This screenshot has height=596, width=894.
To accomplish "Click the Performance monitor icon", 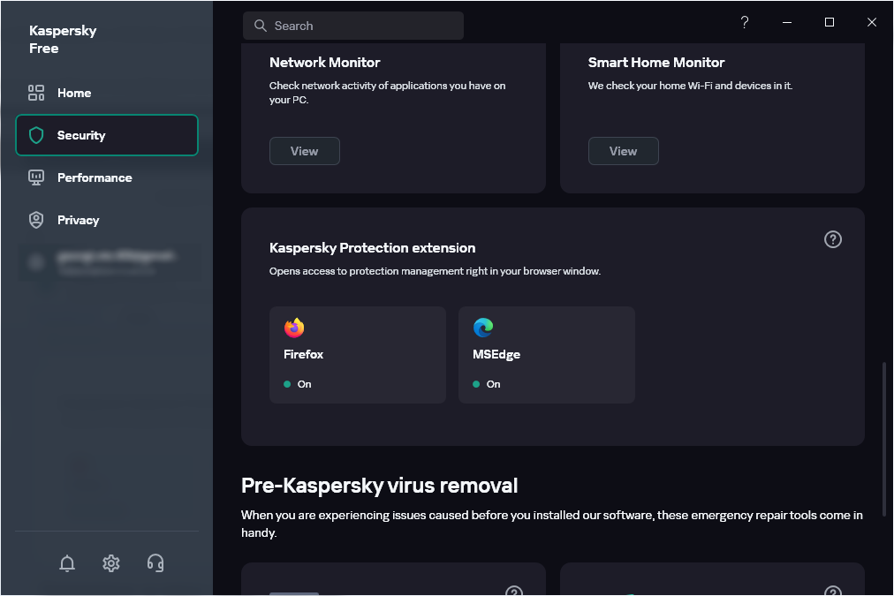I will point(36,177).
